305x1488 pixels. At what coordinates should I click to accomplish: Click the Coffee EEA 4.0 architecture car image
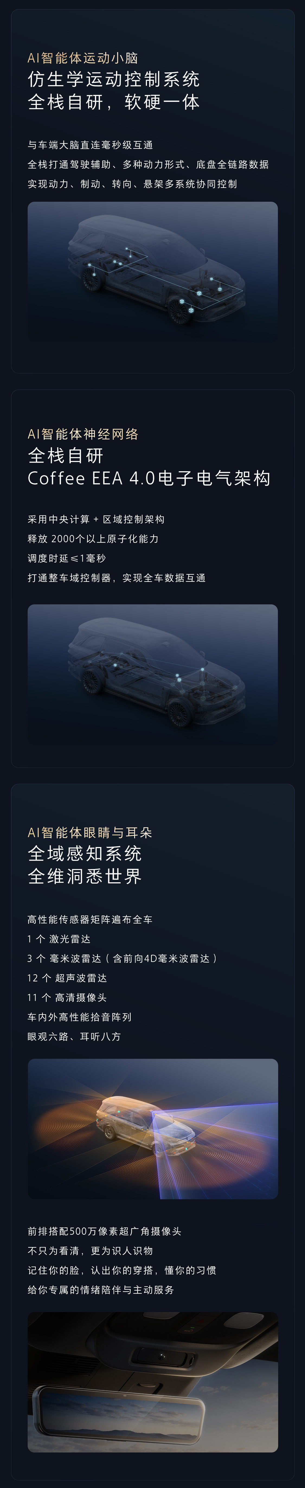tap(152, 674)
